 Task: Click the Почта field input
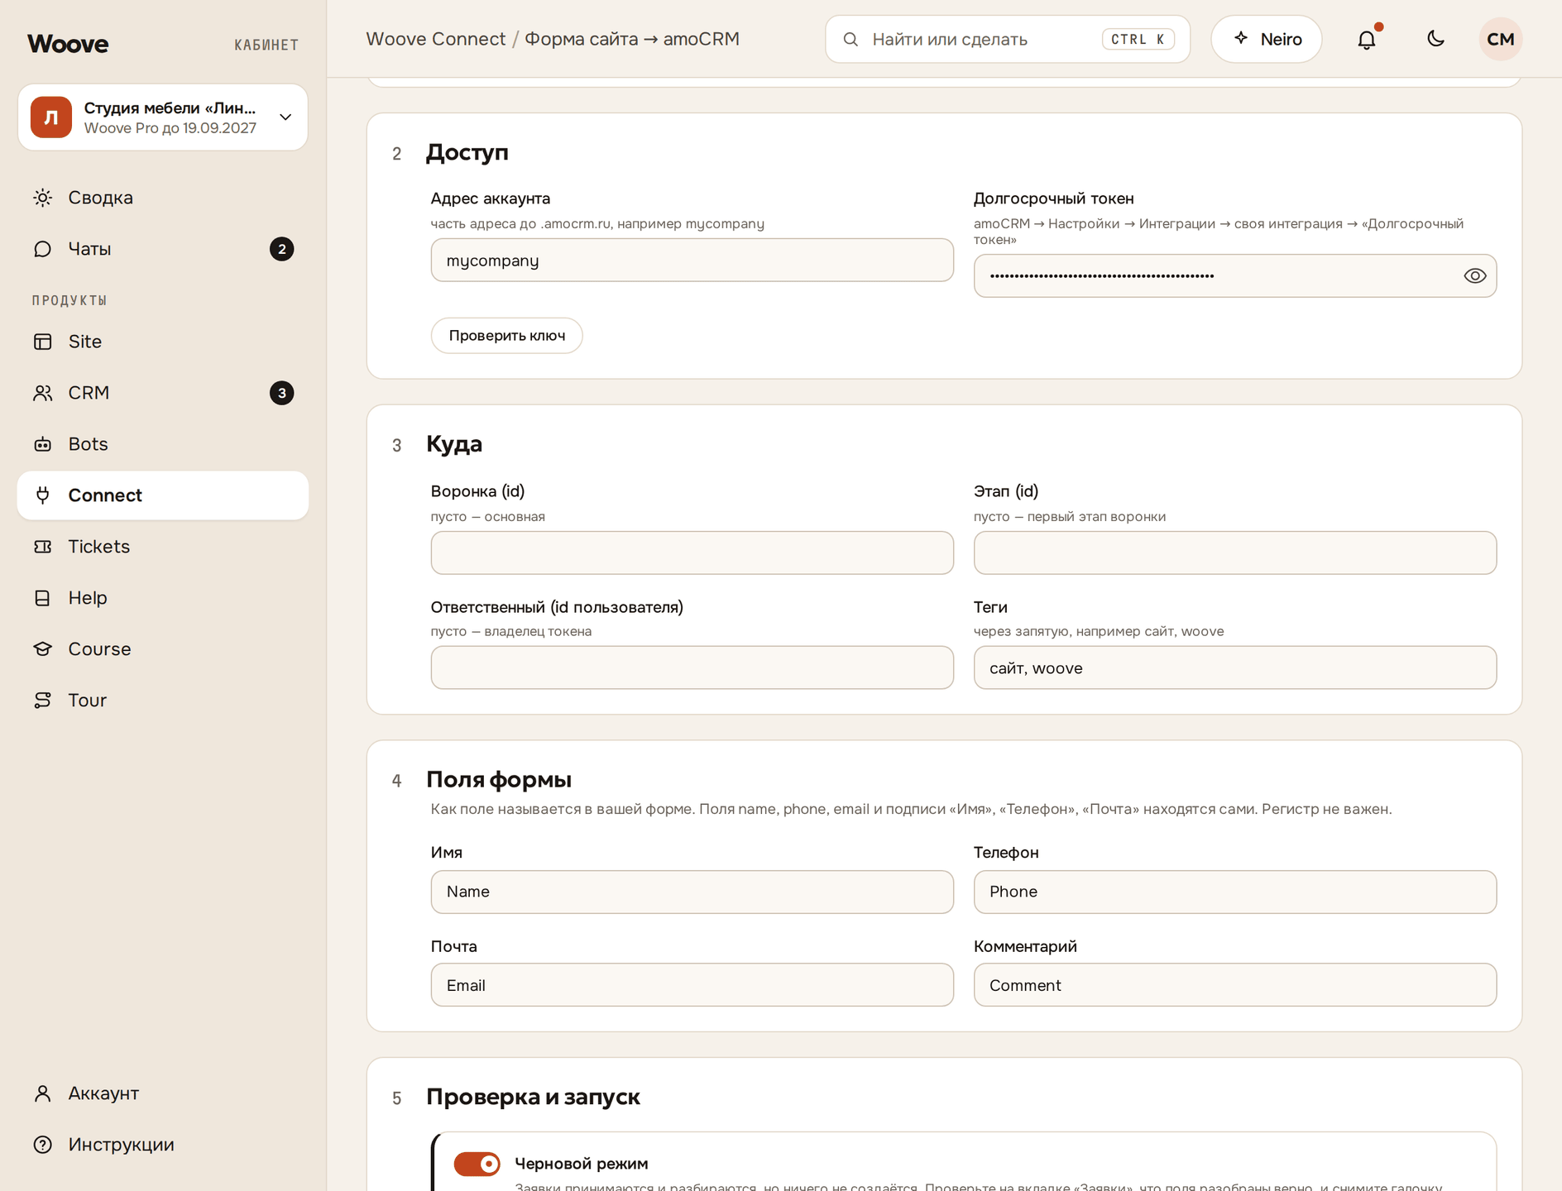click(x=692, y=985)
